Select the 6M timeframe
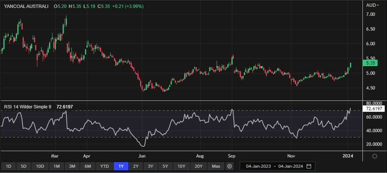The width and height of the screenshot is (387, 173). pos(88,166)
